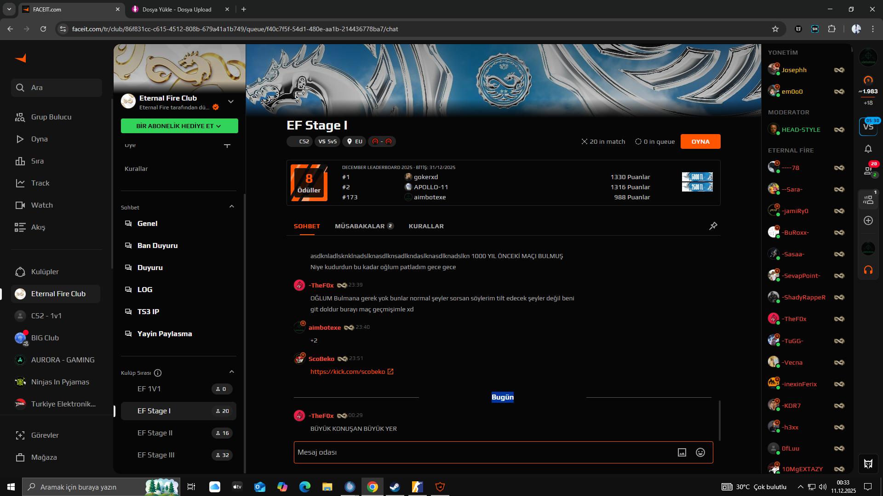Click the orange OYNA button

pyautogui.click(x=700, y=141)
